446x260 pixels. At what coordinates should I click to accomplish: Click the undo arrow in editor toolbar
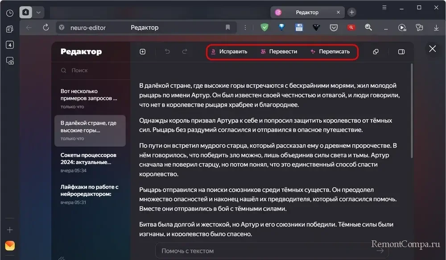(x=167, y=52)
